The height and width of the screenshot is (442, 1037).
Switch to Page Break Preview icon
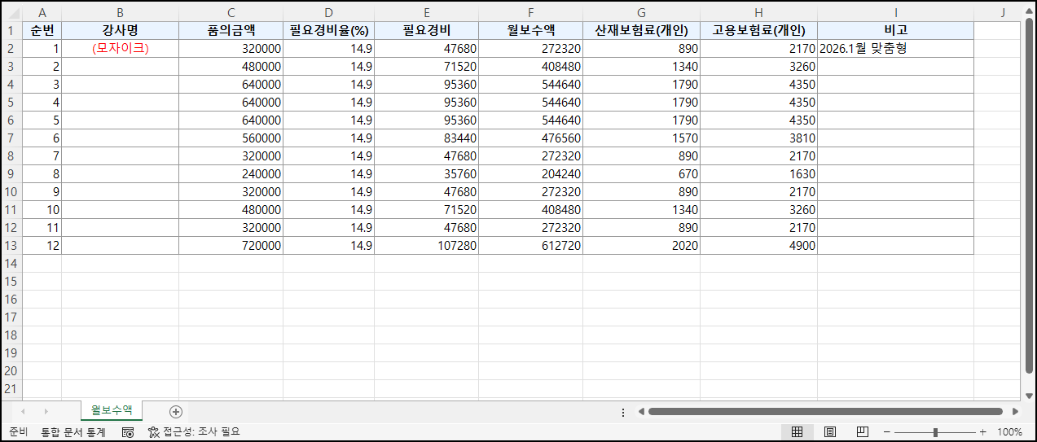(x=863, y=432)
